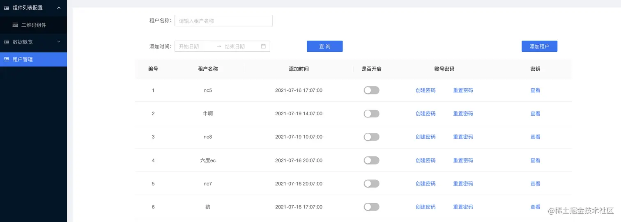621x222 pixels.
Task: Toggle 是否开启 switch for 鹅
Action: (x=371, y=207)
